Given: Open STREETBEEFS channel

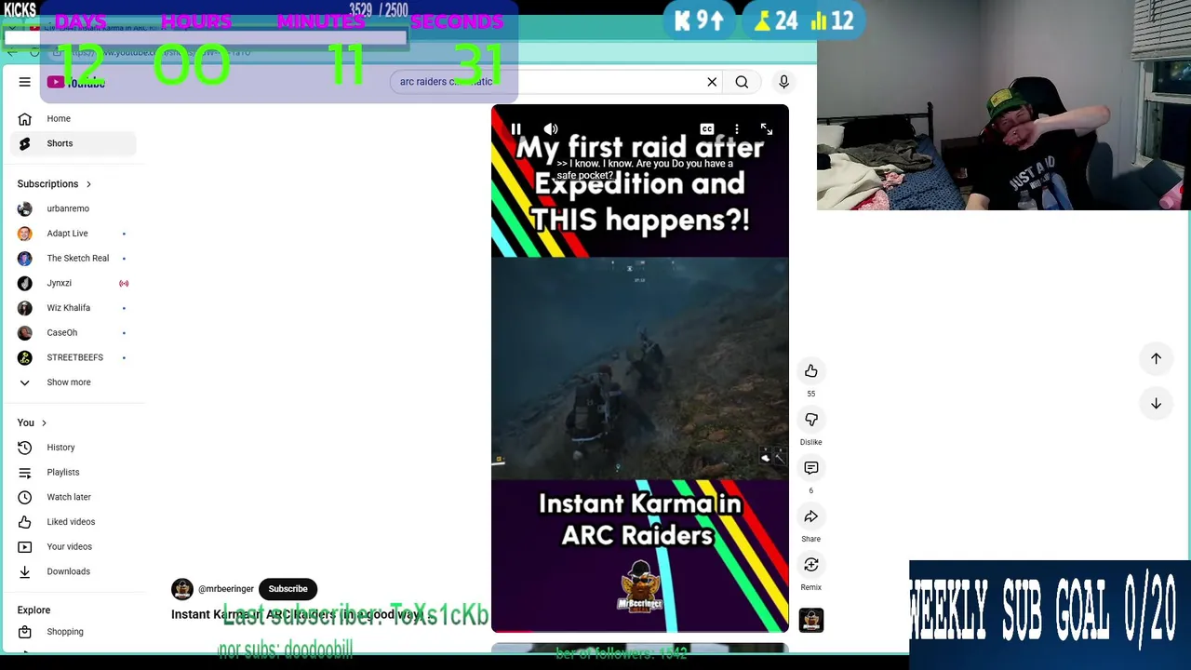Looking at the screenshot, I should tap(73, 357).
